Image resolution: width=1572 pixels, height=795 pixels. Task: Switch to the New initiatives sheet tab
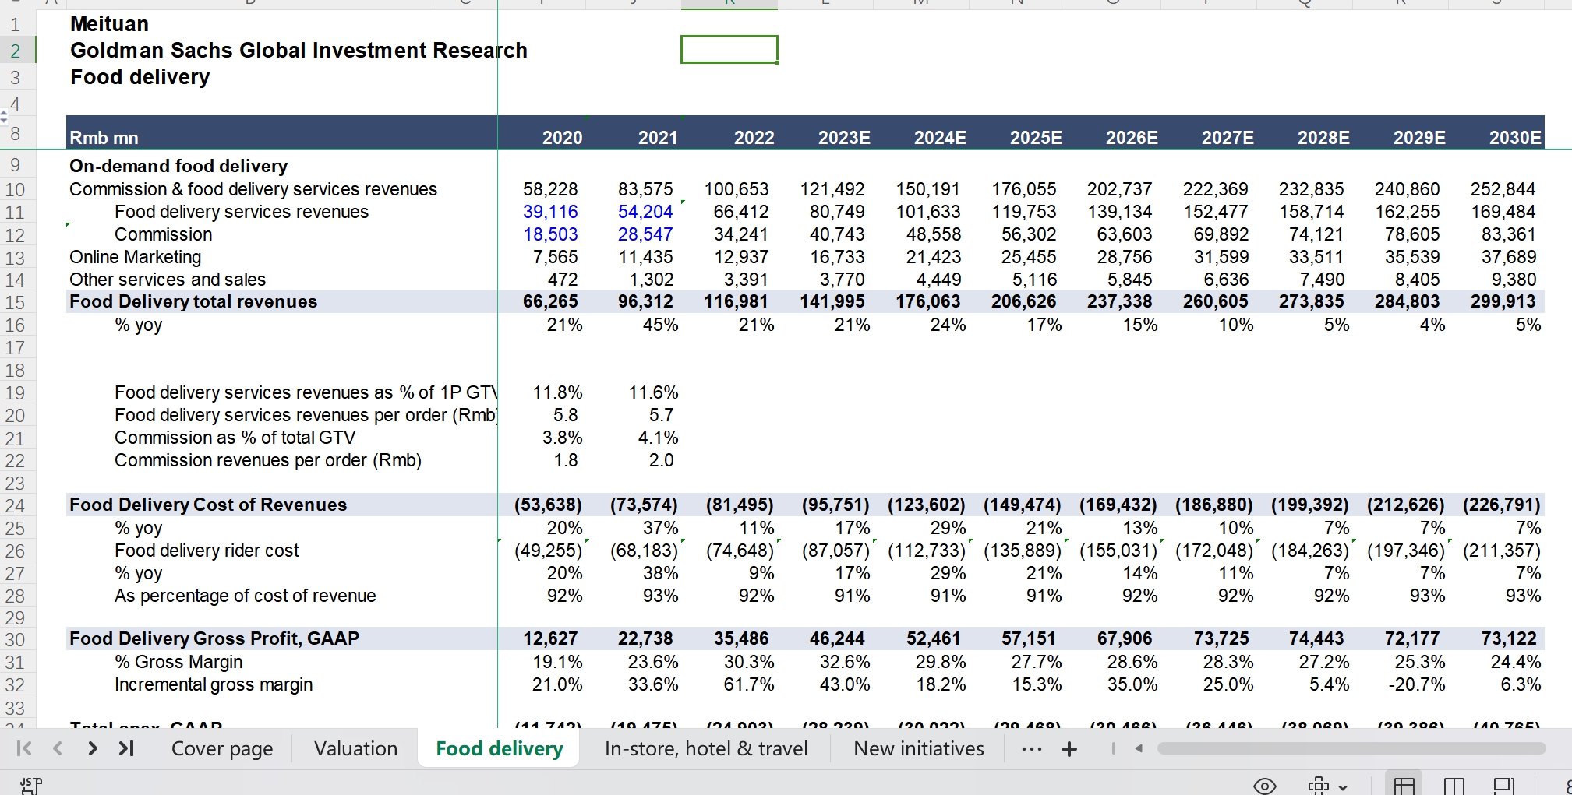tap(919, 749)
